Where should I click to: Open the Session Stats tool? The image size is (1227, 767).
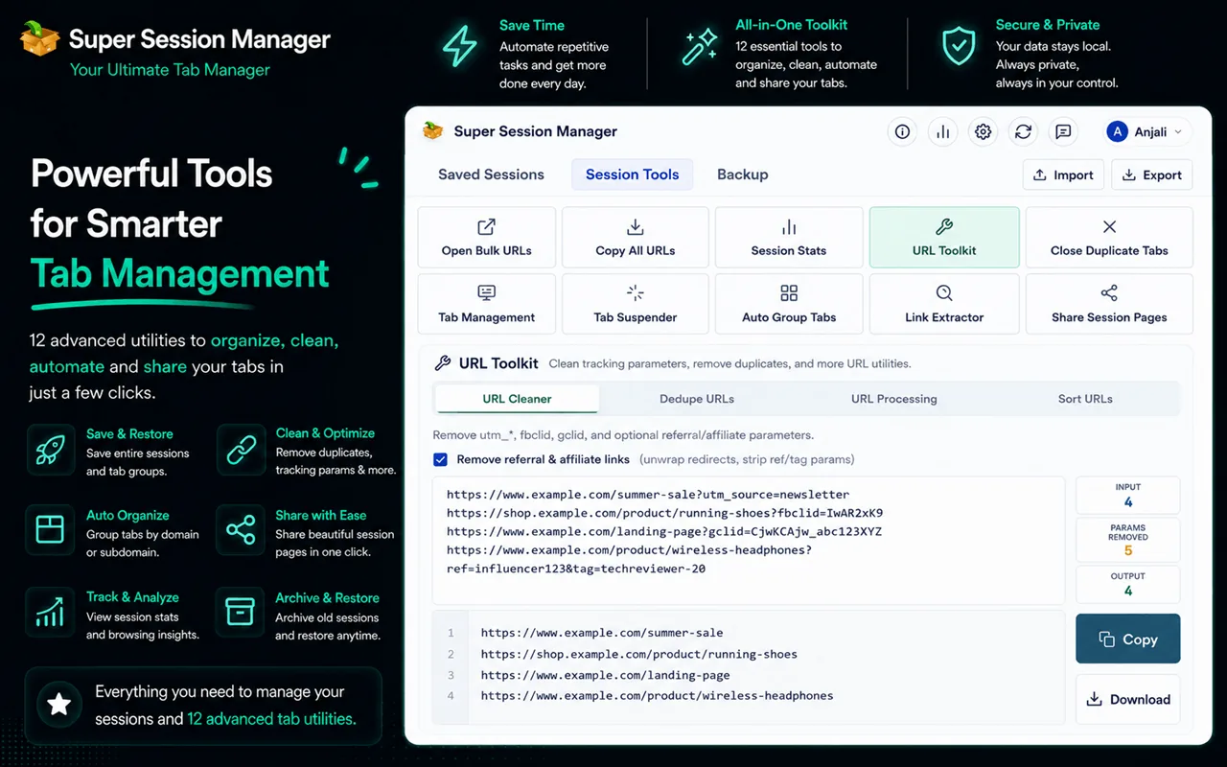click(x=789, y=237)
